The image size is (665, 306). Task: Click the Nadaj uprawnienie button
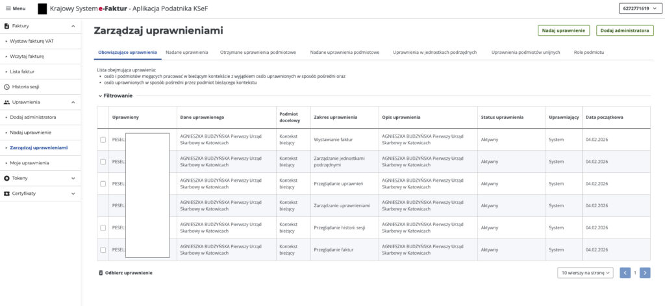563,31
